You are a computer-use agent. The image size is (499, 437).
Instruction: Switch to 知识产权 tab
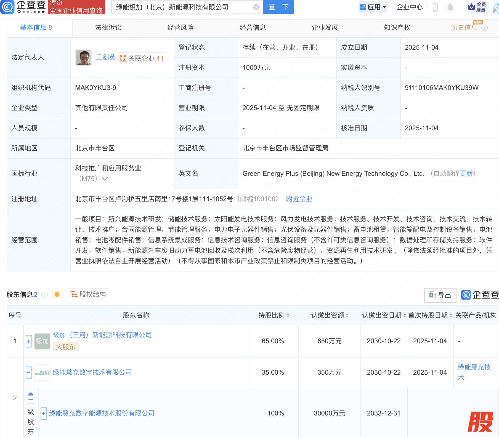(397, 28)
